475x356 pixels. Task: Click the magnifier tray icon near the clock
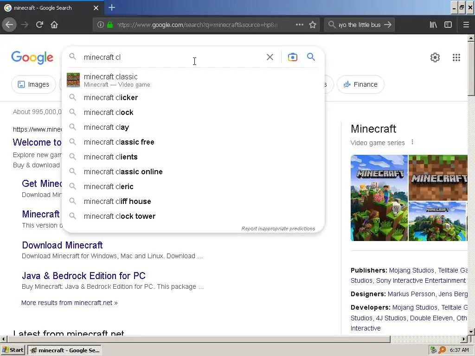[442, 350]
